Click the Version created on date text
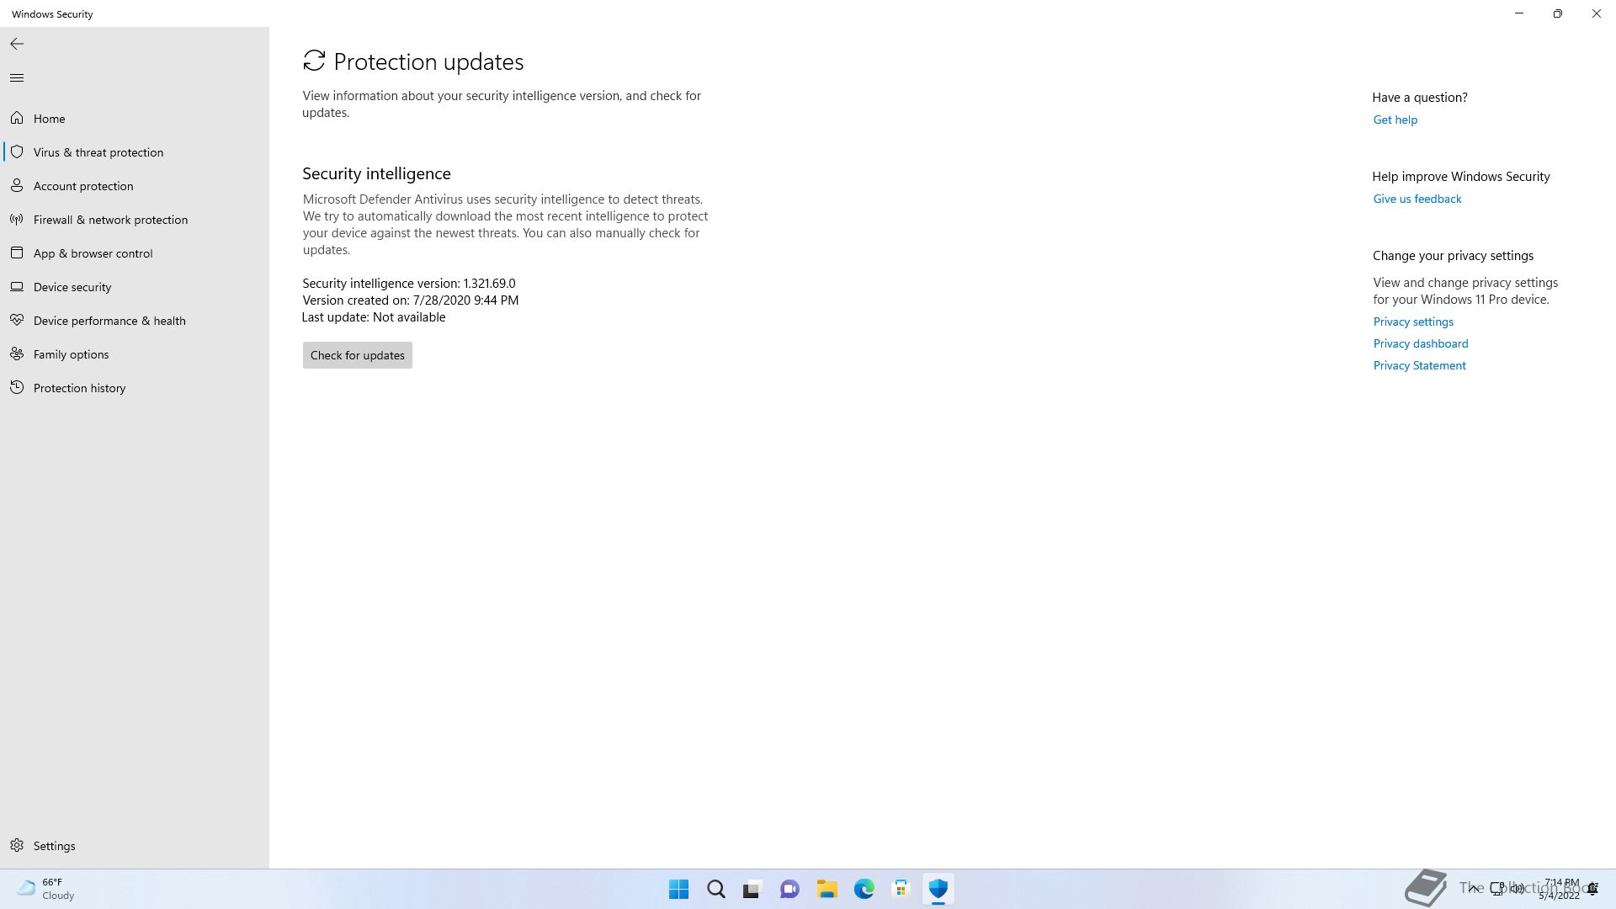The height and width of the screenshot is (909, 1616). (x=411, y=300)
